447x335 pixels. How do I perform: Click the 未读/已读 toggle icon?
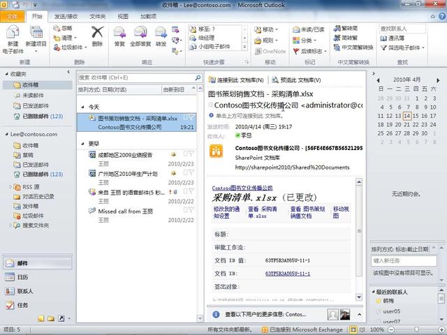(x=296, y=29)
